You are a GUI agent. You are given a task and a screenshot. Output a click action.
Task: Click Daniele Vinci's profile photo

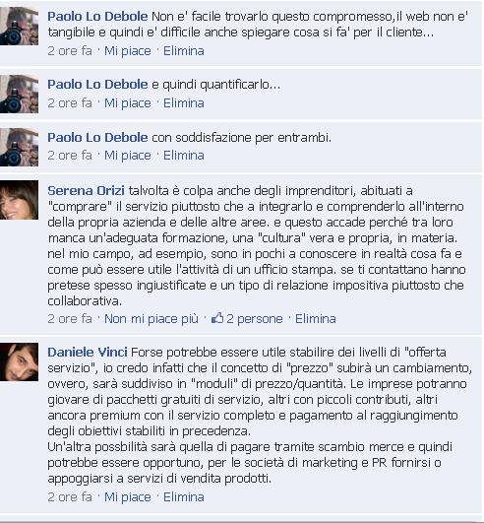point(19,361)
